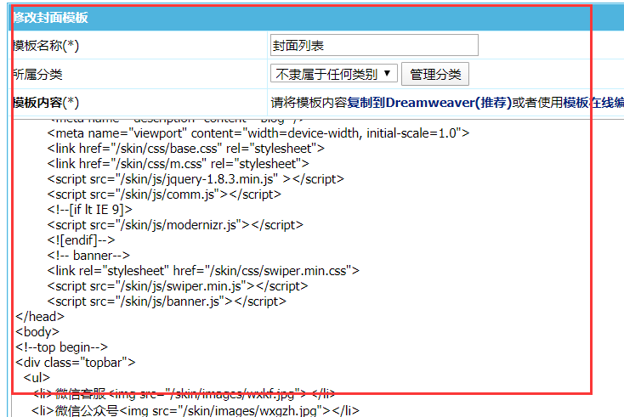This screenshot has height=417, width=624.
Task: Open the 不隶属于任何类别 category dropdown
Action: (334, 74)
